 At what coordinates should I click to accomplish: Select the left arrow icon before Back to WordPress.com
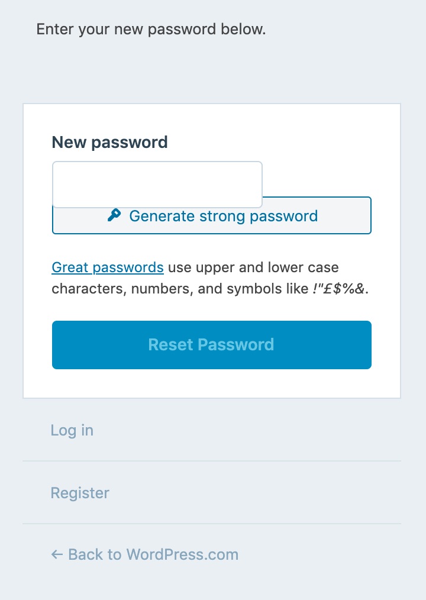(56, 554)
